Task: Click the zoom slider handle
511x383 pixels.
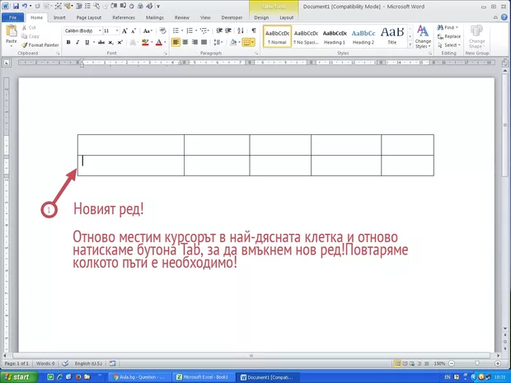Action: coord(477,363)
